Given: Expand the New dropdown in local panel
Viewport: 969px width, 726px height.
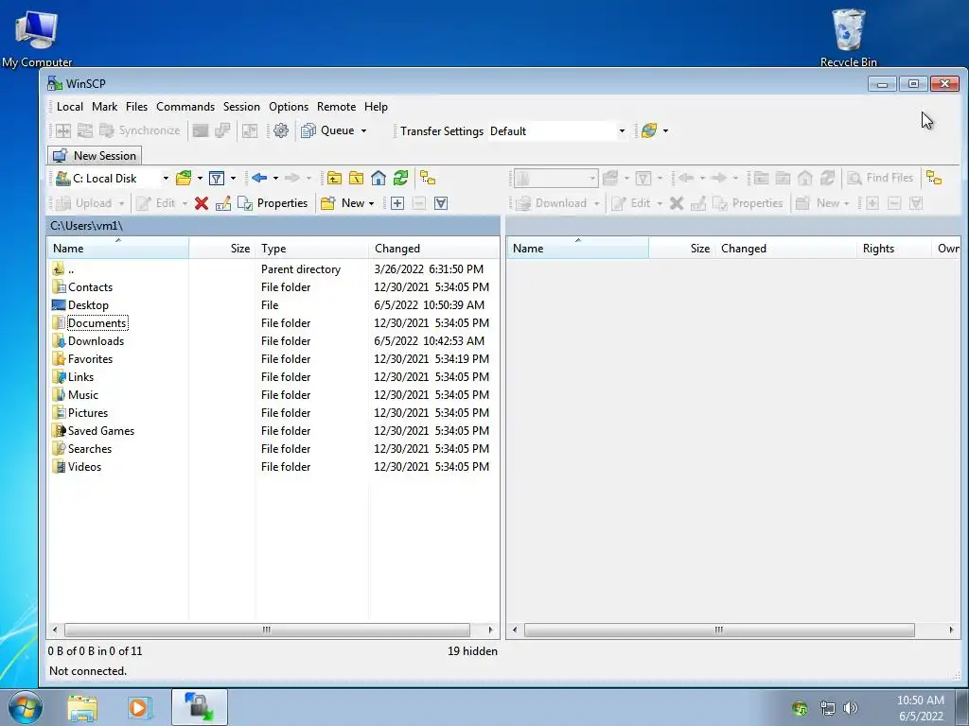Looking at the screenshot, I should [371, 203].
